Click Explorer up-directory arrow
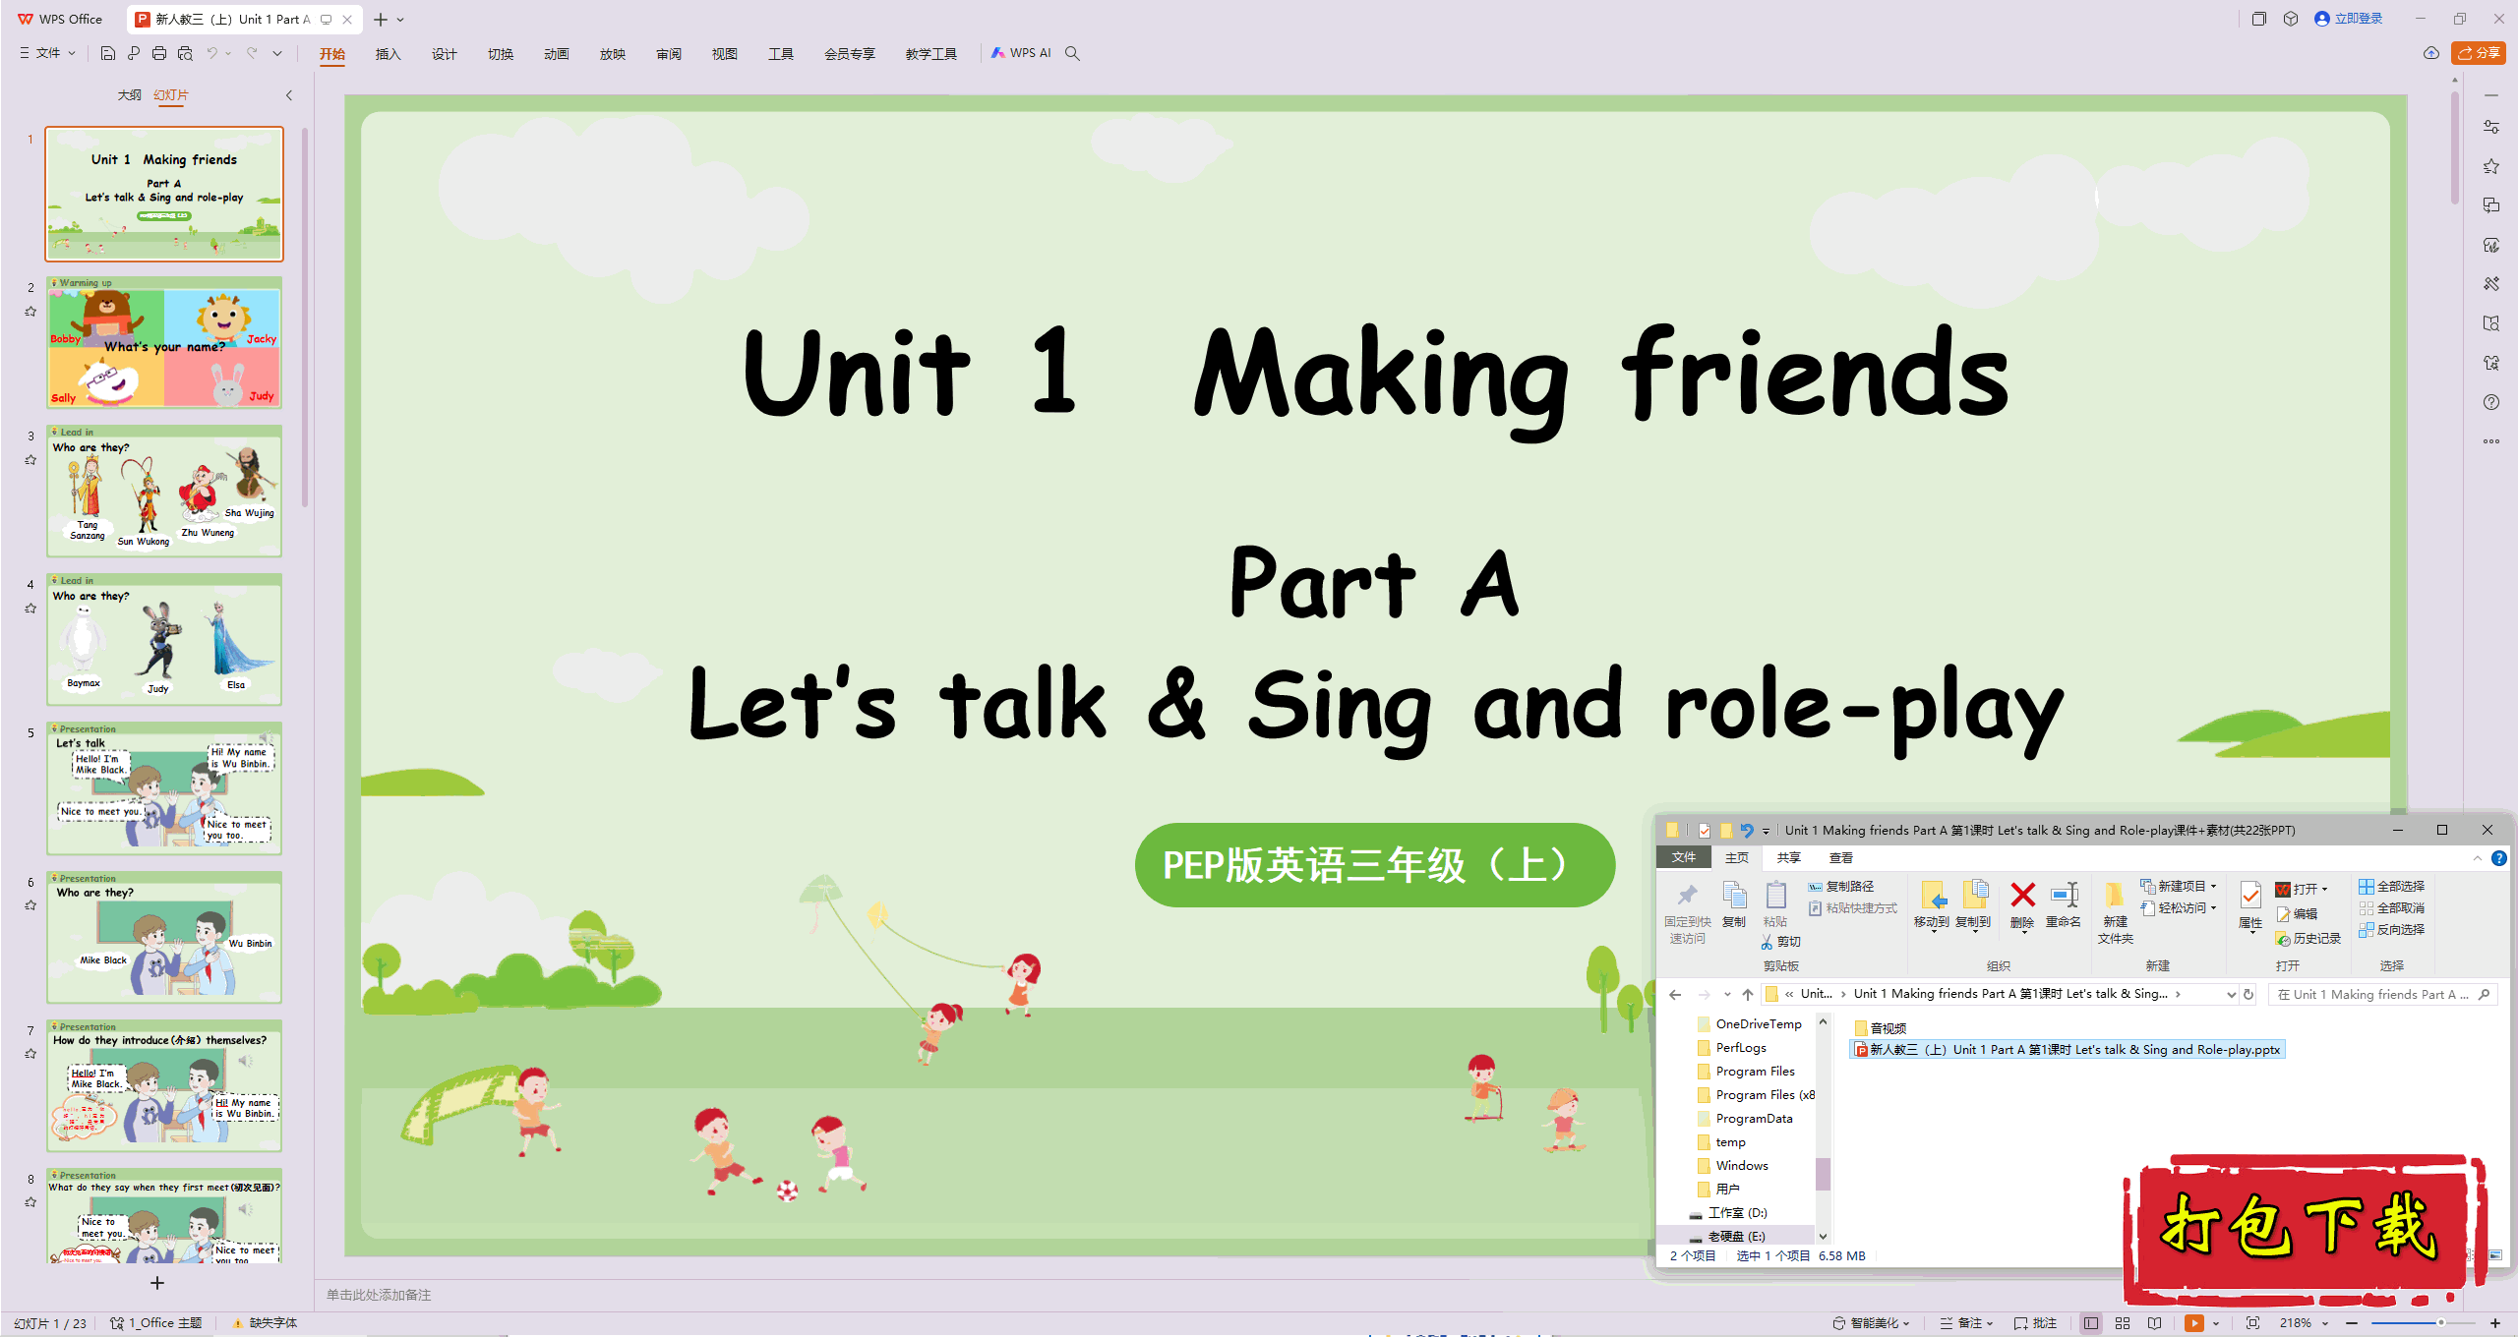Viewport: 2518px width, 1337px height. point(1748,995)
